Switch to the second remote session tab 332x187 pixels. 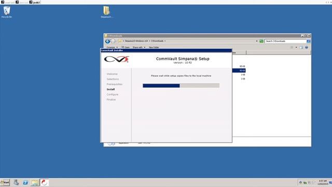pos(22,2)
